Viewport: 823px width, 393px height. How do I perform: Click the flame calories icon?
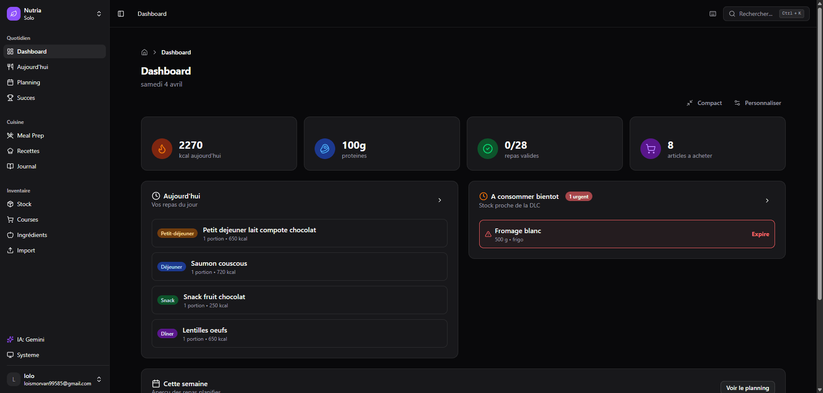coord(162,149)
